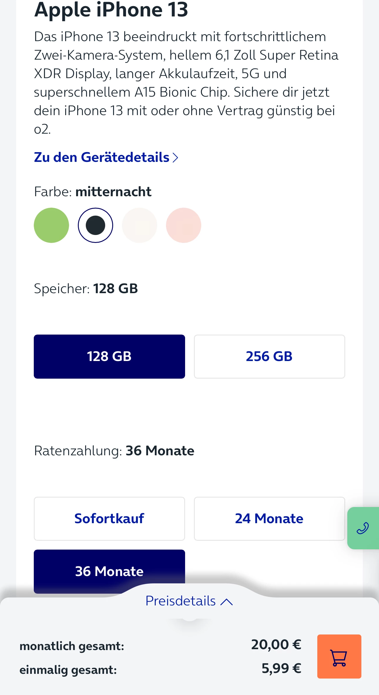Screen dimensions: 379x695
Task: Open the Zu den Gerätedetails link
Action: (x=106, y=157)
